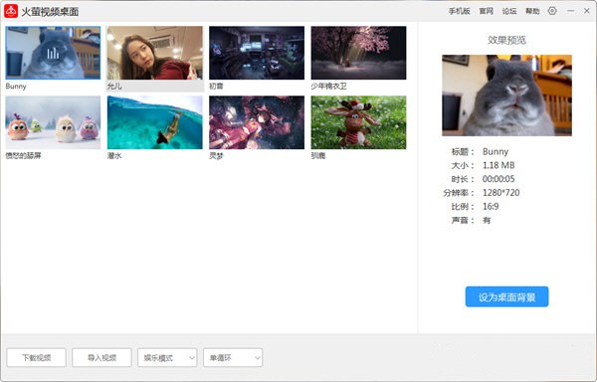Expand the 娱乐模式 dropdown
This screenshot has height=382, width=597.
tap(167, 358)
